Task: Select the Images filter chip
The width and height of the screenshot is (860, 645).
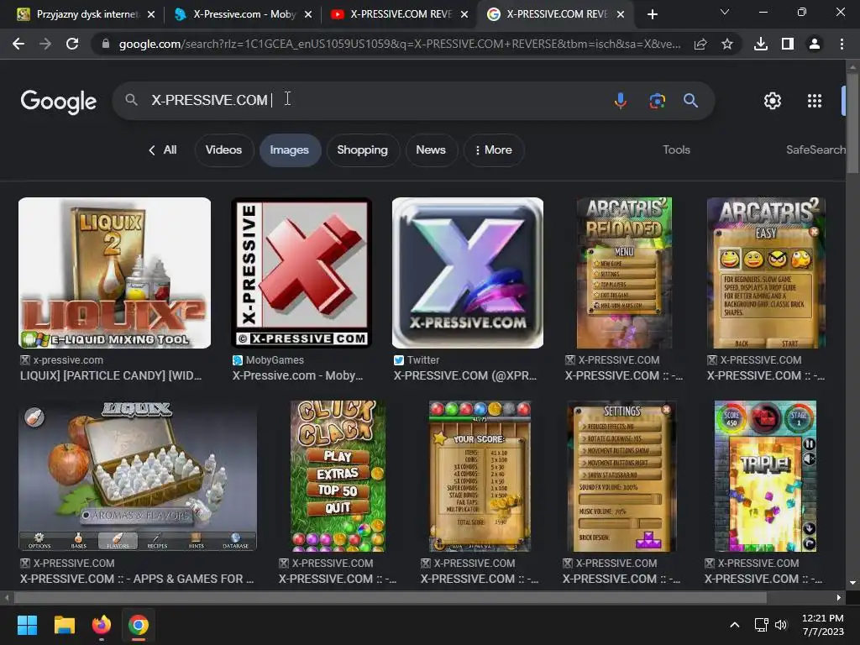Action: [290, 149]
